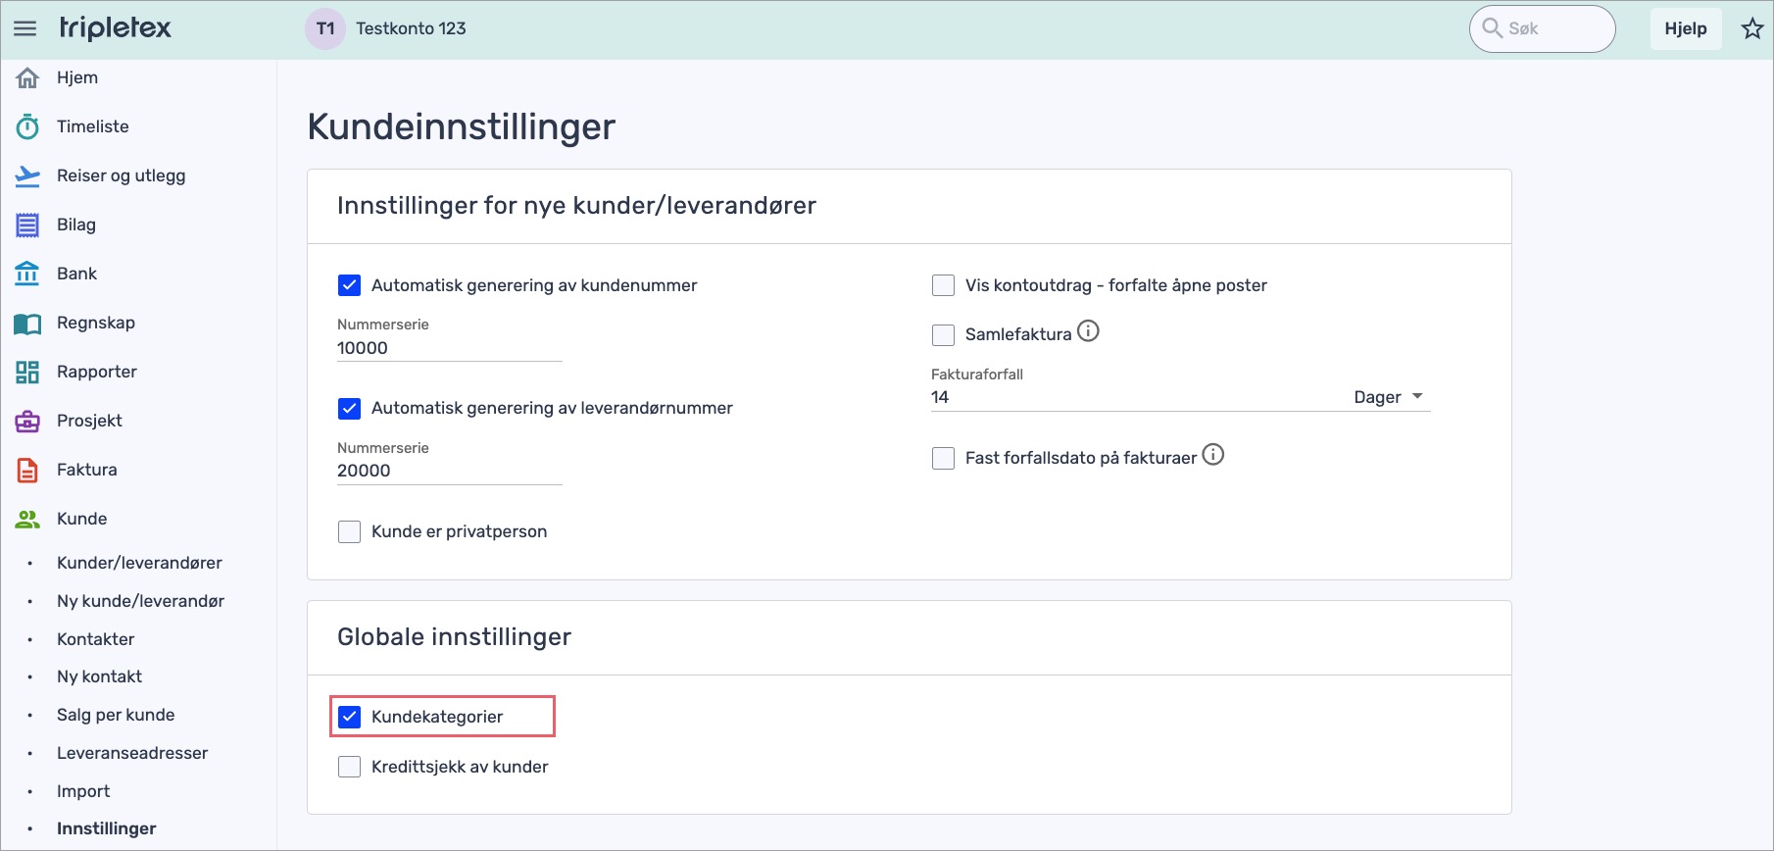The width and height of the screenshot is (1774, 851).
Task: Open Hjem in the sidebar
Action: (x=77, y=77)
